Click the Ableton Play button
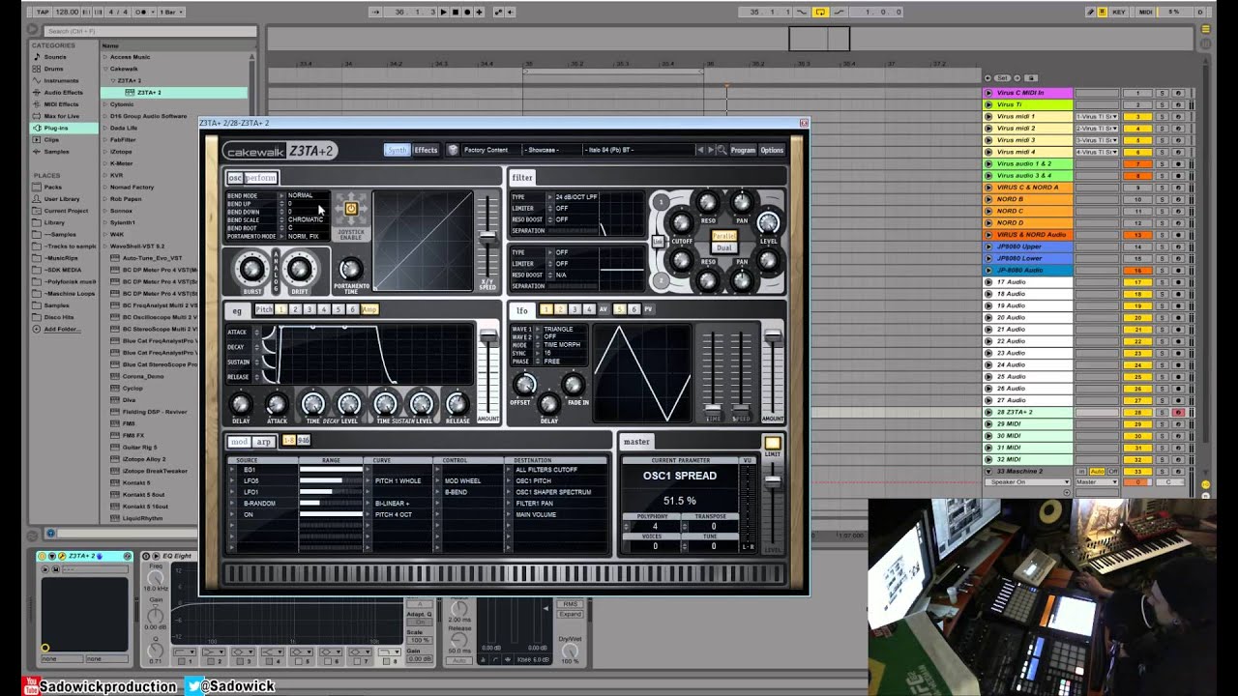Viewport: 1238px width, 696px height. click(x=444, y=12)
